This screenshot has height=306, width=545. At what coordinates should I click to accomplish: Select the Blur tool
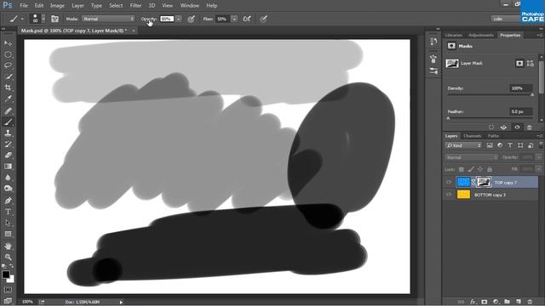(8, 178)
